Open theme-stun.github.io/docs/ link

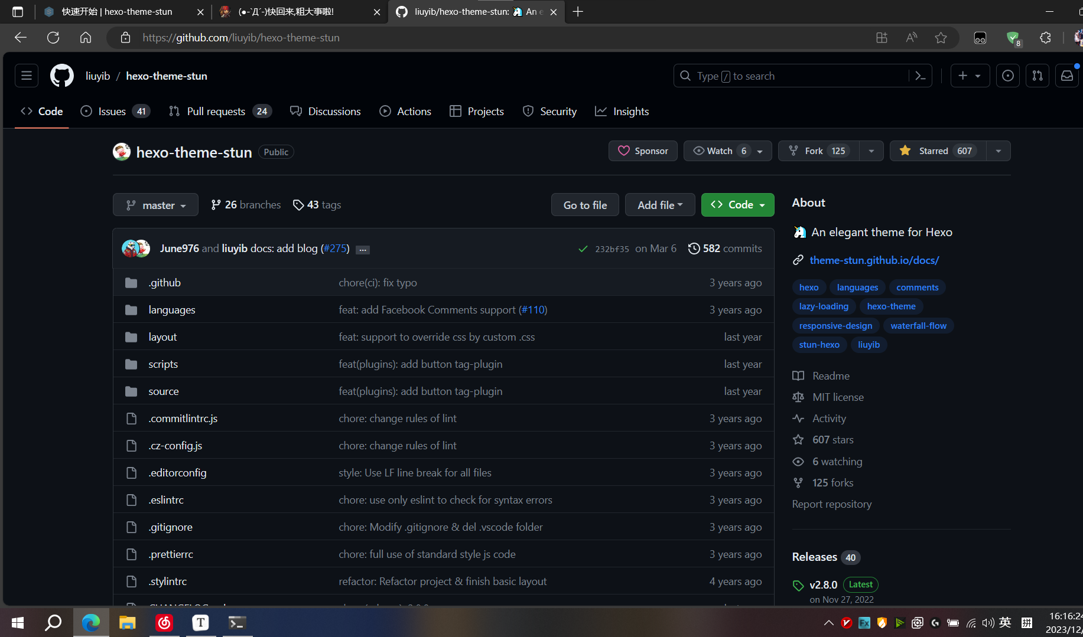(x=874, y=260)
